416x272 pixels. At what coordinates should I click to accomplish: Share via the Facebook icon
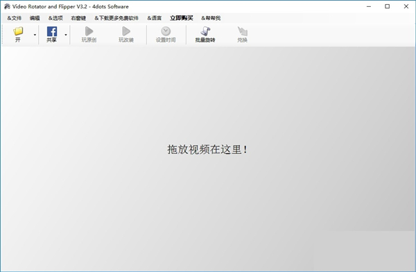pyautogui.click(x=52, y=35)
